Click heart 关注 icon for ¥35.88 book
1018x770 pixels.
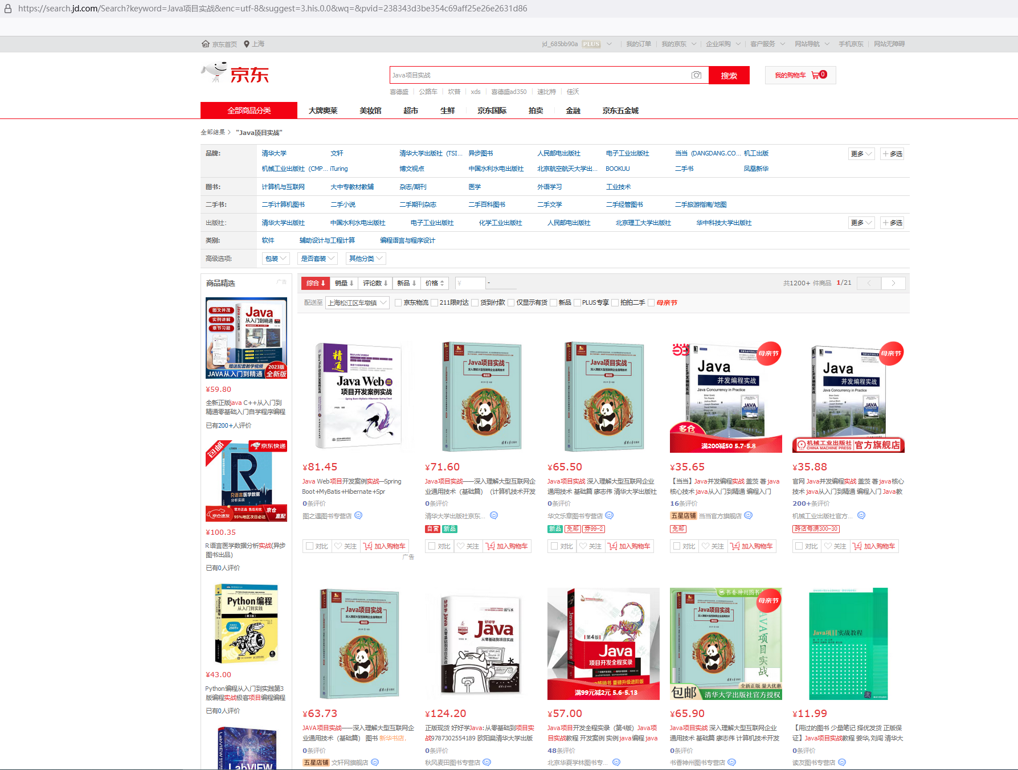click(828, 546)
